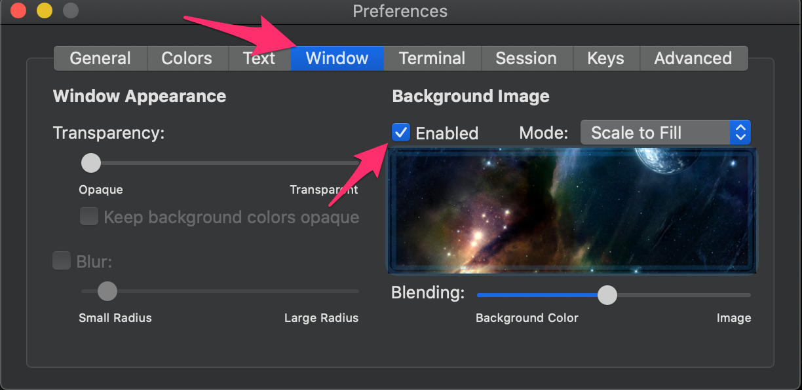Click the Blur radius slider knob
The height and width of the screenshot is (390, 802).
[107, 291]
